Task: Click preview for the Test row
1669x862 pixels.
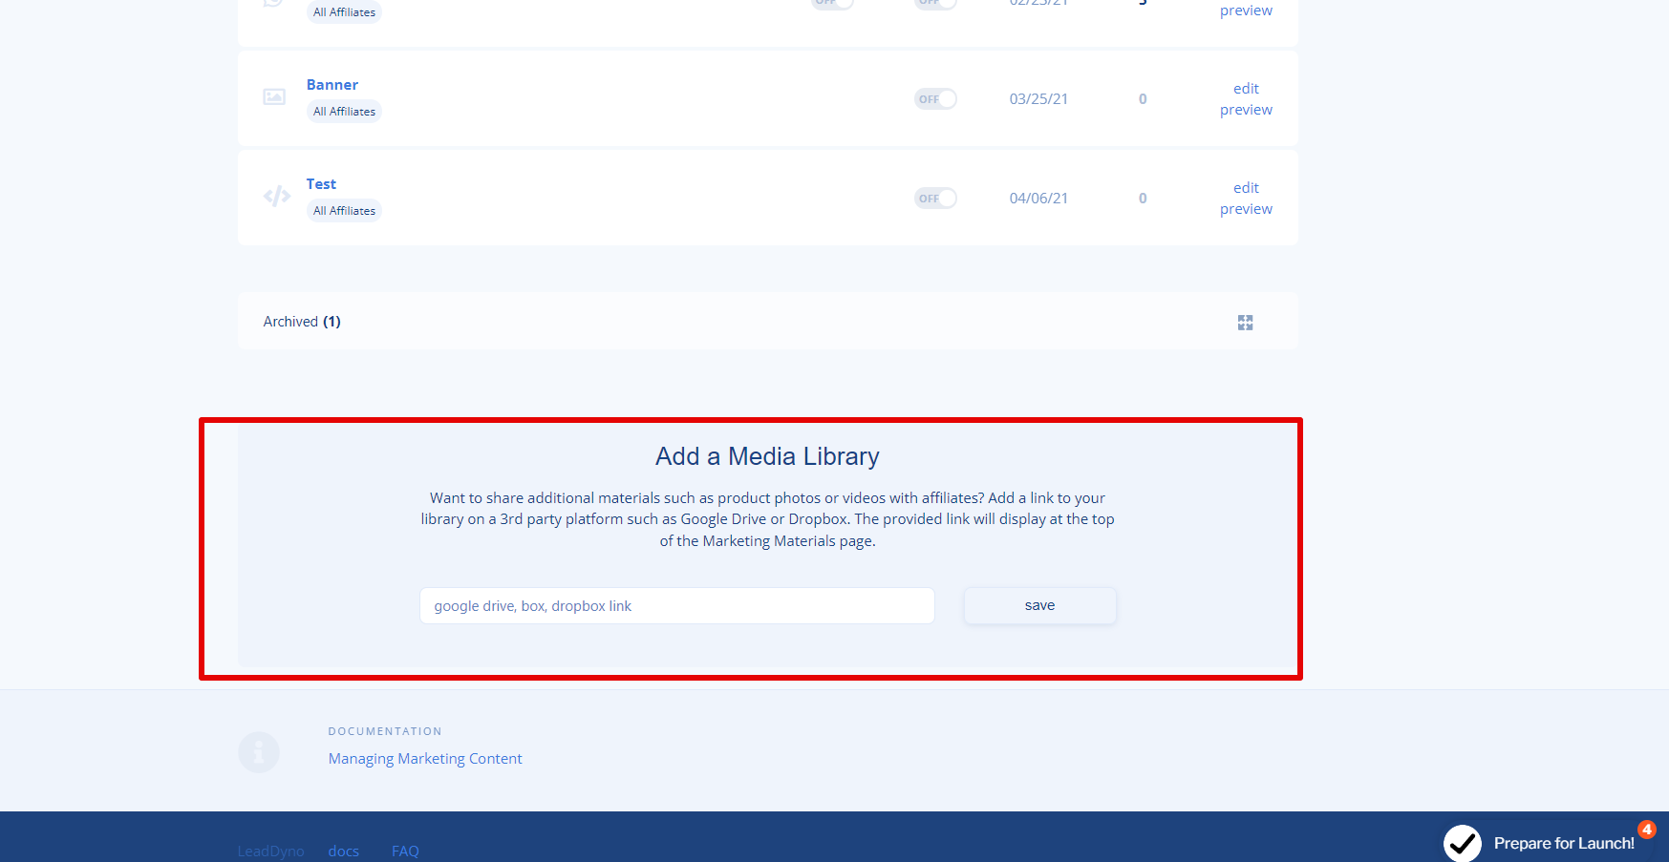Action: 1246,209
